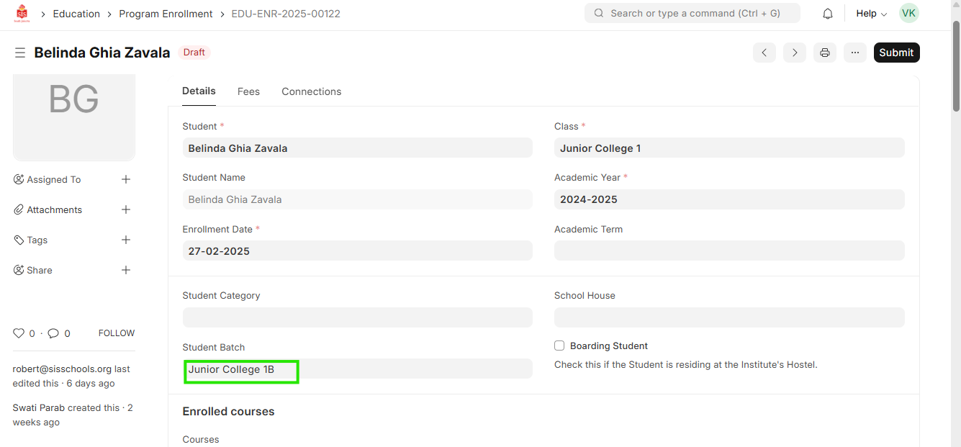The image size is (961, 447).
Task: Click the print icon
Action: [x=825, y=53]
